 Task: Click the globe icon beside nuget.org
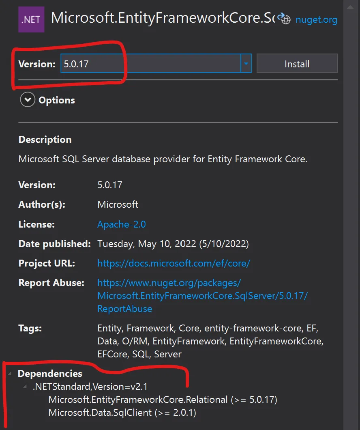pos(284,19)
